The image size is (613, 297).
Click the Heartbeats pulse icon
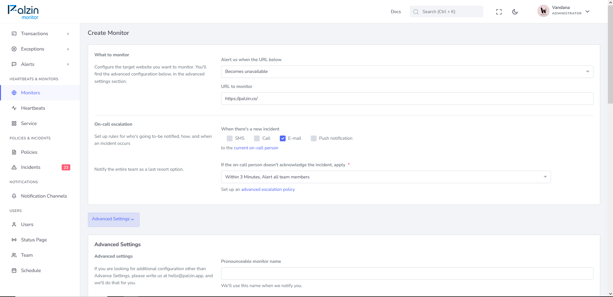14,108
